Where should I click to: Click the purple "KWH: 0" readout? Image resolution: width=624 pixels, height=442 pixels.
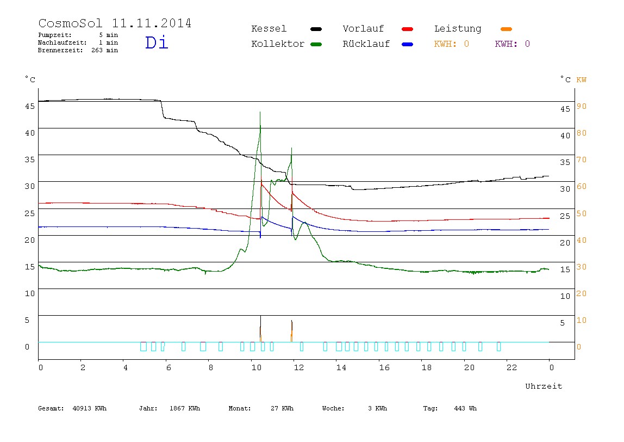pyautogui.click(x=512, y=44)
